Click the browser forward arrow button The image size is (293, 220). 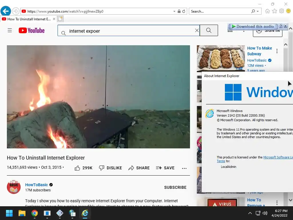[16, 11]
